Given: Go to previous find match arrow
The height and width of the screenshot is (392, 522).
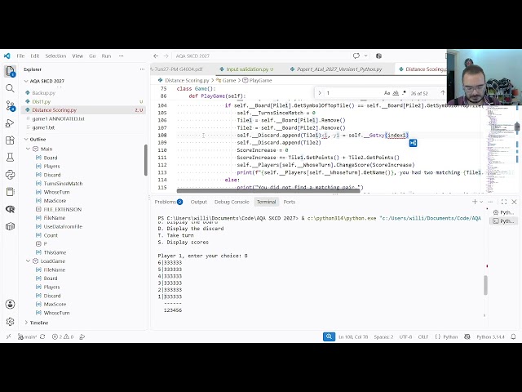Looking at the screenshot, I should [443, 93].
